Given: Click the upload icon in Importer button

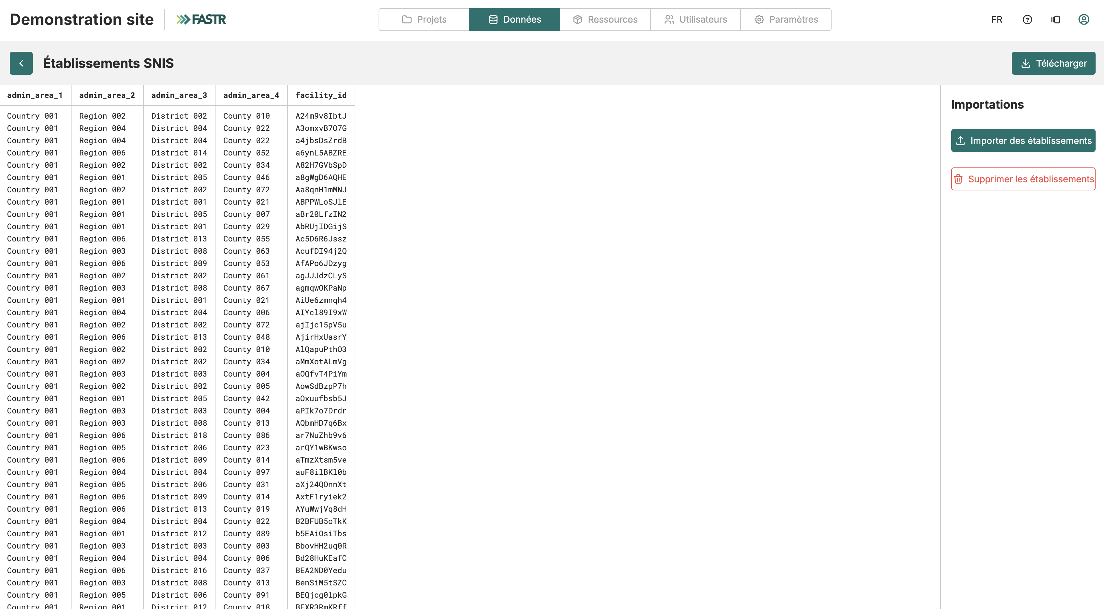Looking at the screenshot, I should [960, 141].
